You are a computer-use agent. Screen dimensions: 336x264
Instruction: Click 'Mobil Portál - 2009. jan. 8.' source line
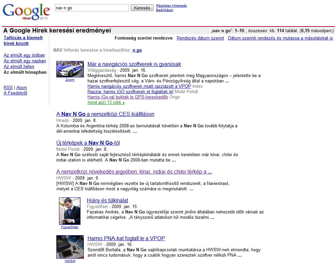coord(82,149)
